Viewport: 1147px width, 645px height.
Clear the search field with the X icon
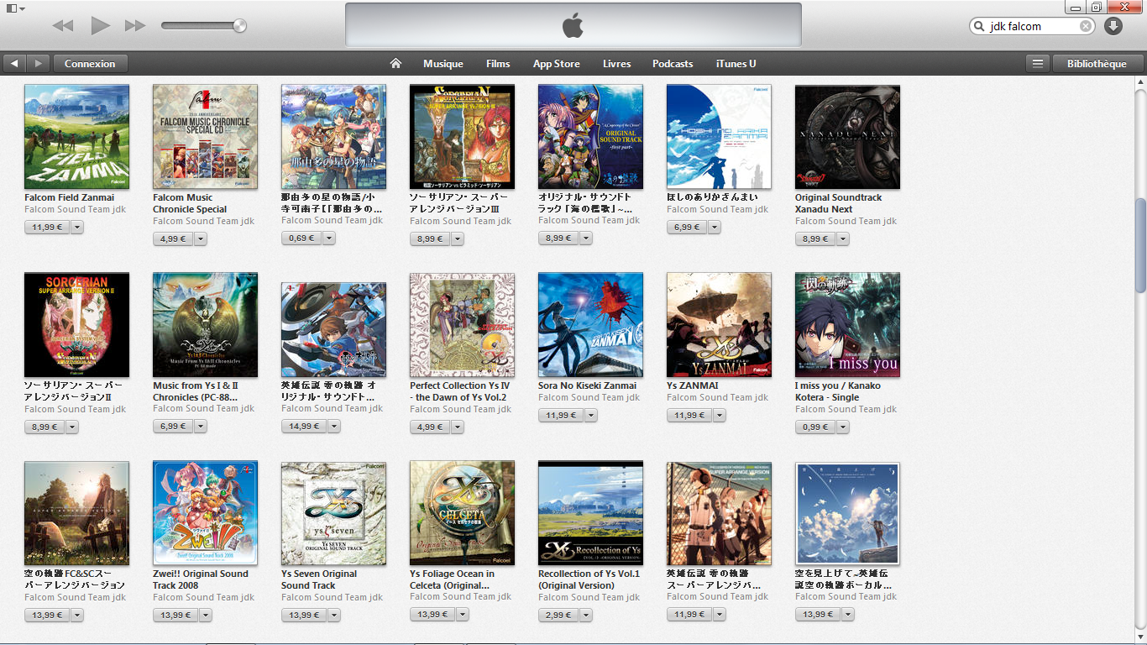click(x=1086, y=26)
